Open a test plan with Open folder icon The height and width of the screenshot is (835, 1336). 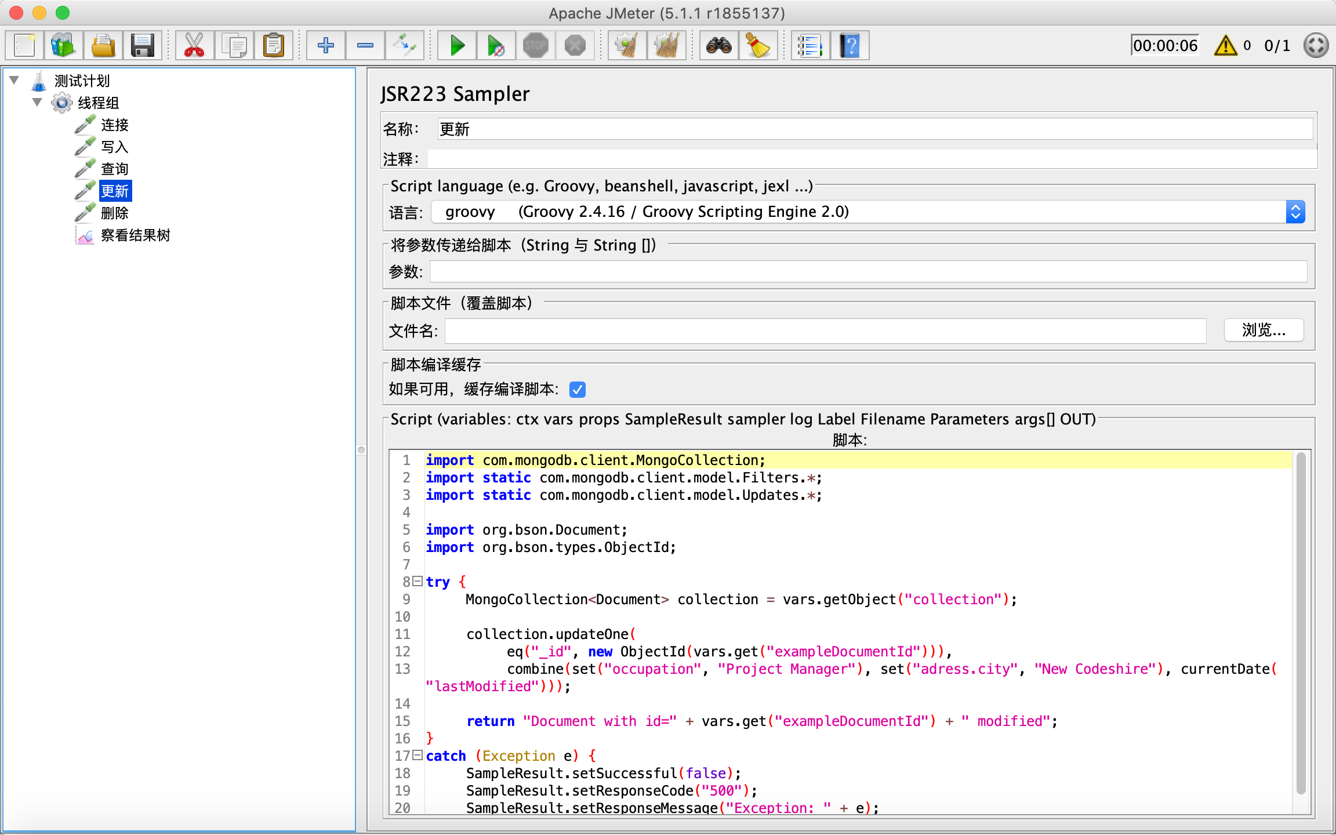pos(103,45)
